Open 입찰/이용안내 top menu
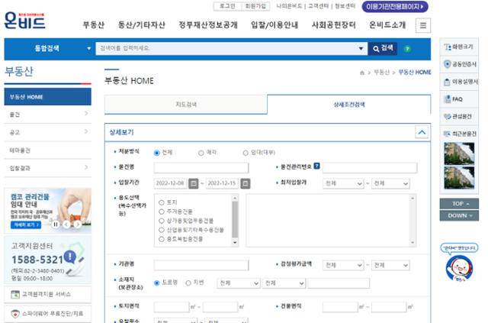488x323 pixels. click(x=274, y=25)
